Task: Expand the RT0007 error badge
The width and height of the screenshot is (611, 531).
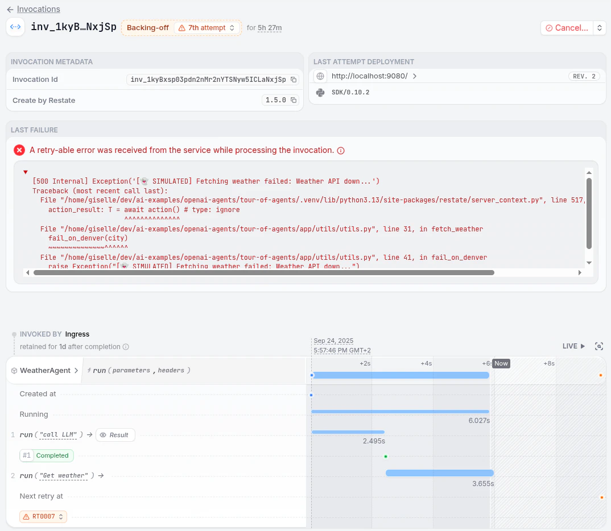Action: [x=43, y=517]
